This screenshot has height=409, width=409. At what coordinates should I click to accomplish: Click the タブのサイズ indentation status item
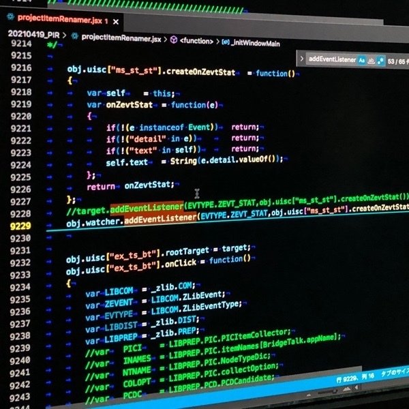(395, 372)
